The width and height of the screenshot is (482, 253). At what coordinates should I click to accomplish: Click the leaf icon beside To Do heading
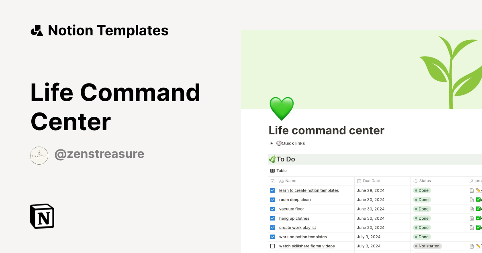point(272,159)
